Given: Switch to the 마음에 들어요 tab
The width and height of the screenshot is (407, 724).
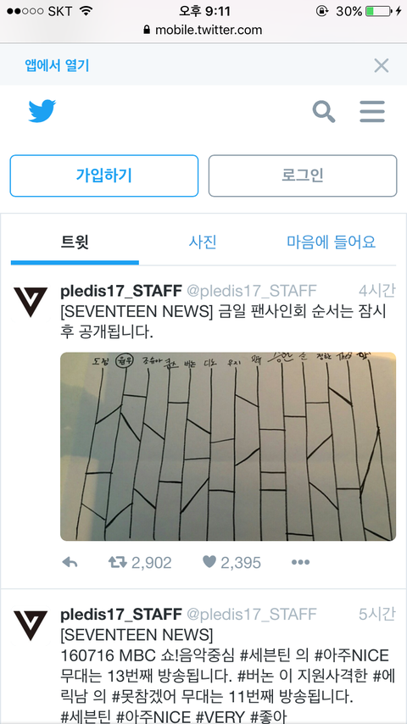Looking at the screenshot, I should coord(332,242).
